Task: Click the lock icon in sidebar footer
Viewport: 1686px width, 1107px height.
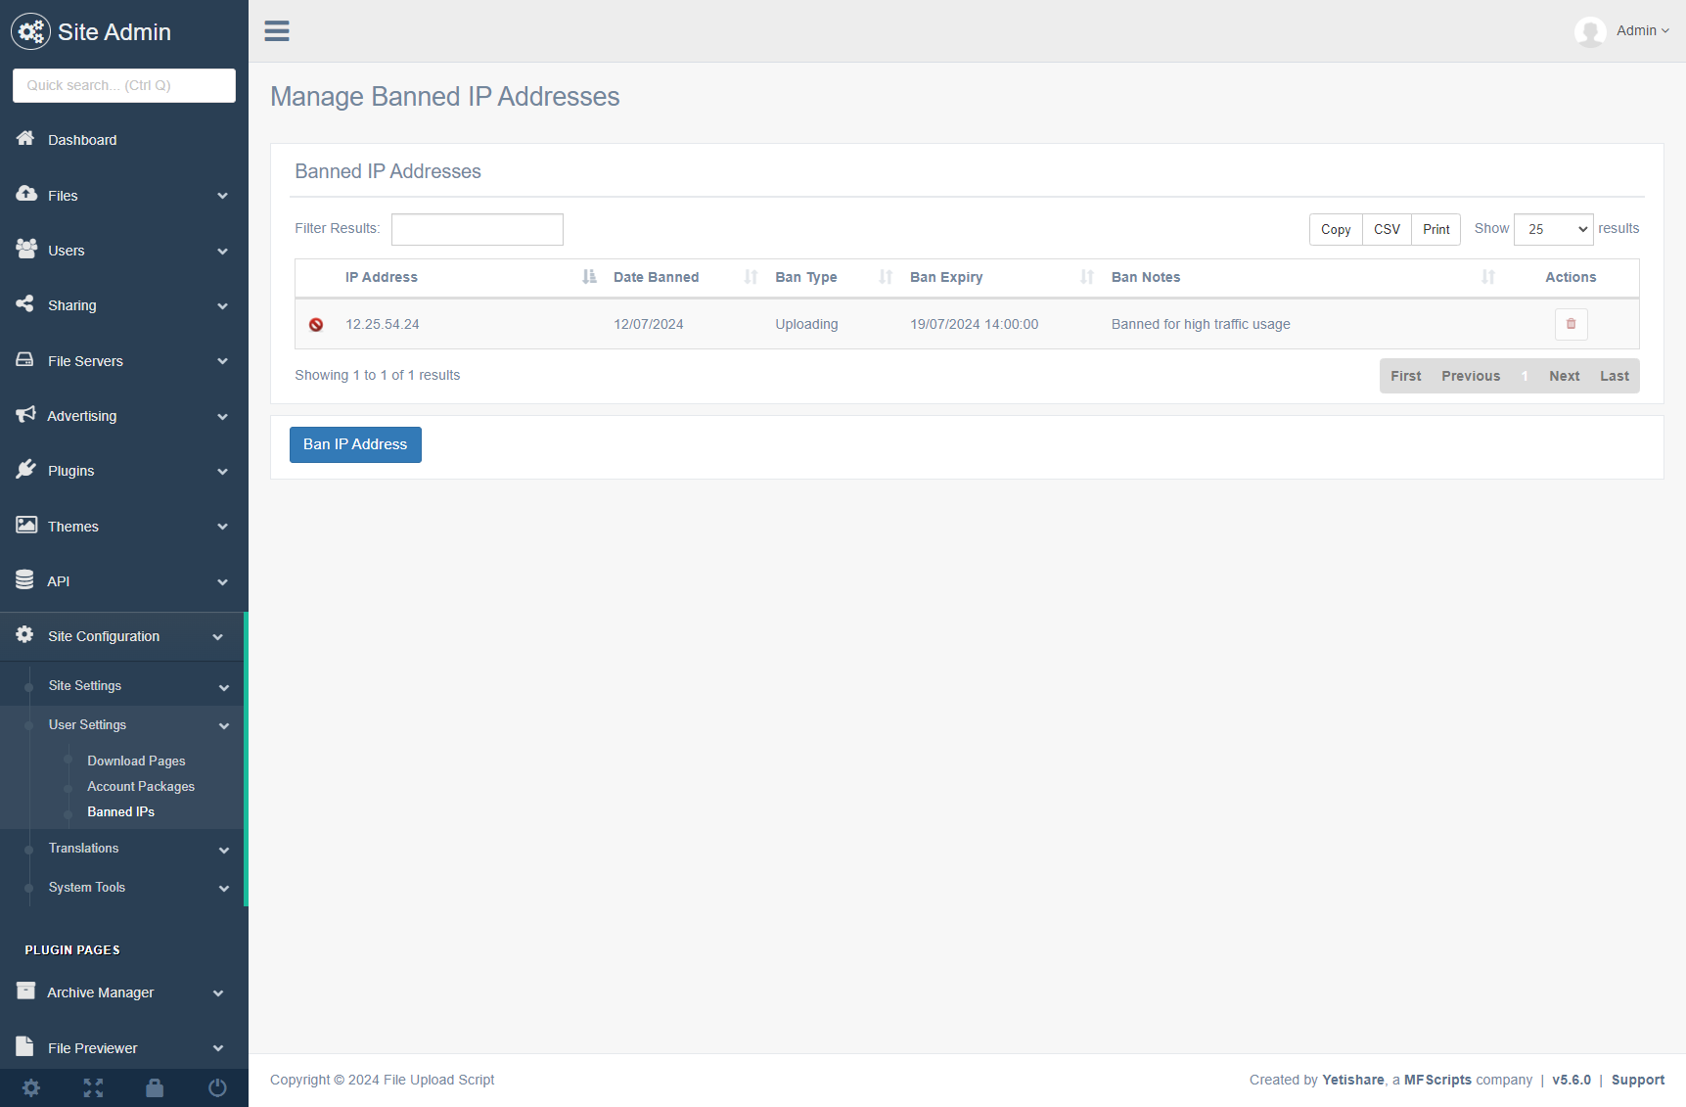Action: tap(155, 1087)
